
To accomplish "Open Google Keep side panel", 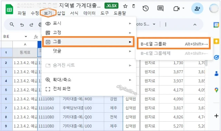I will click(x=217, y=41).
